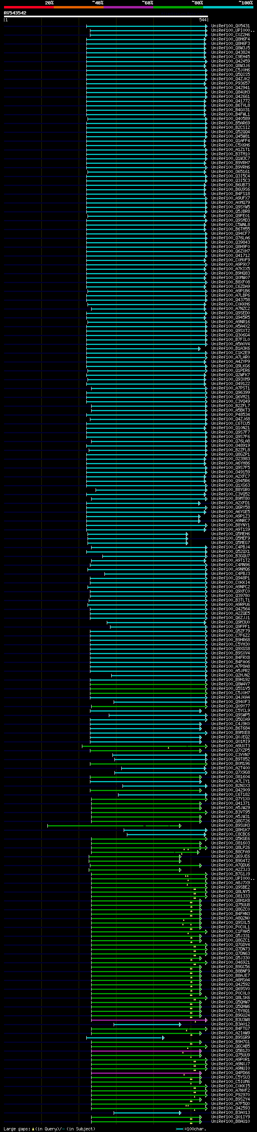Select label UniRef100_B6TVL8
Screen dimensions: 257x1132
230,106
